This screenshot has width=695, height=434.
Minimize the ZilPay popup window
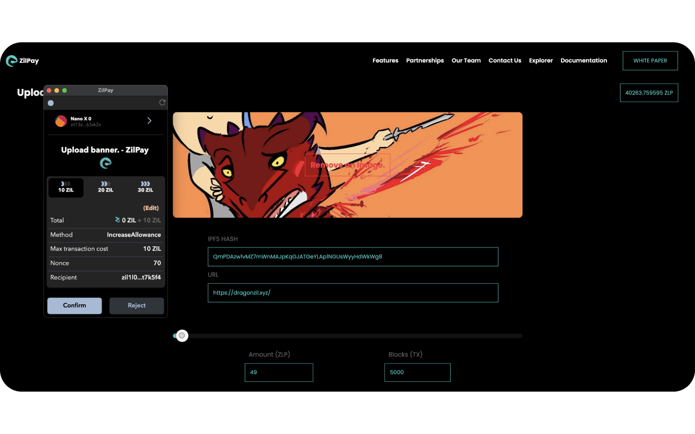coord(56,90)
